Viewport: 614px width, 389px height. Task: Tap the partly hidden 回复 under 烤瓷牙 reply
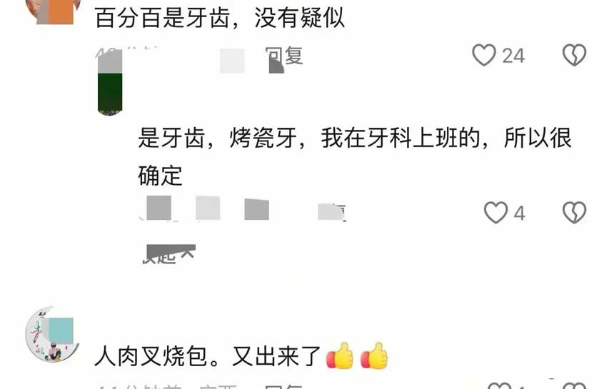332,213
